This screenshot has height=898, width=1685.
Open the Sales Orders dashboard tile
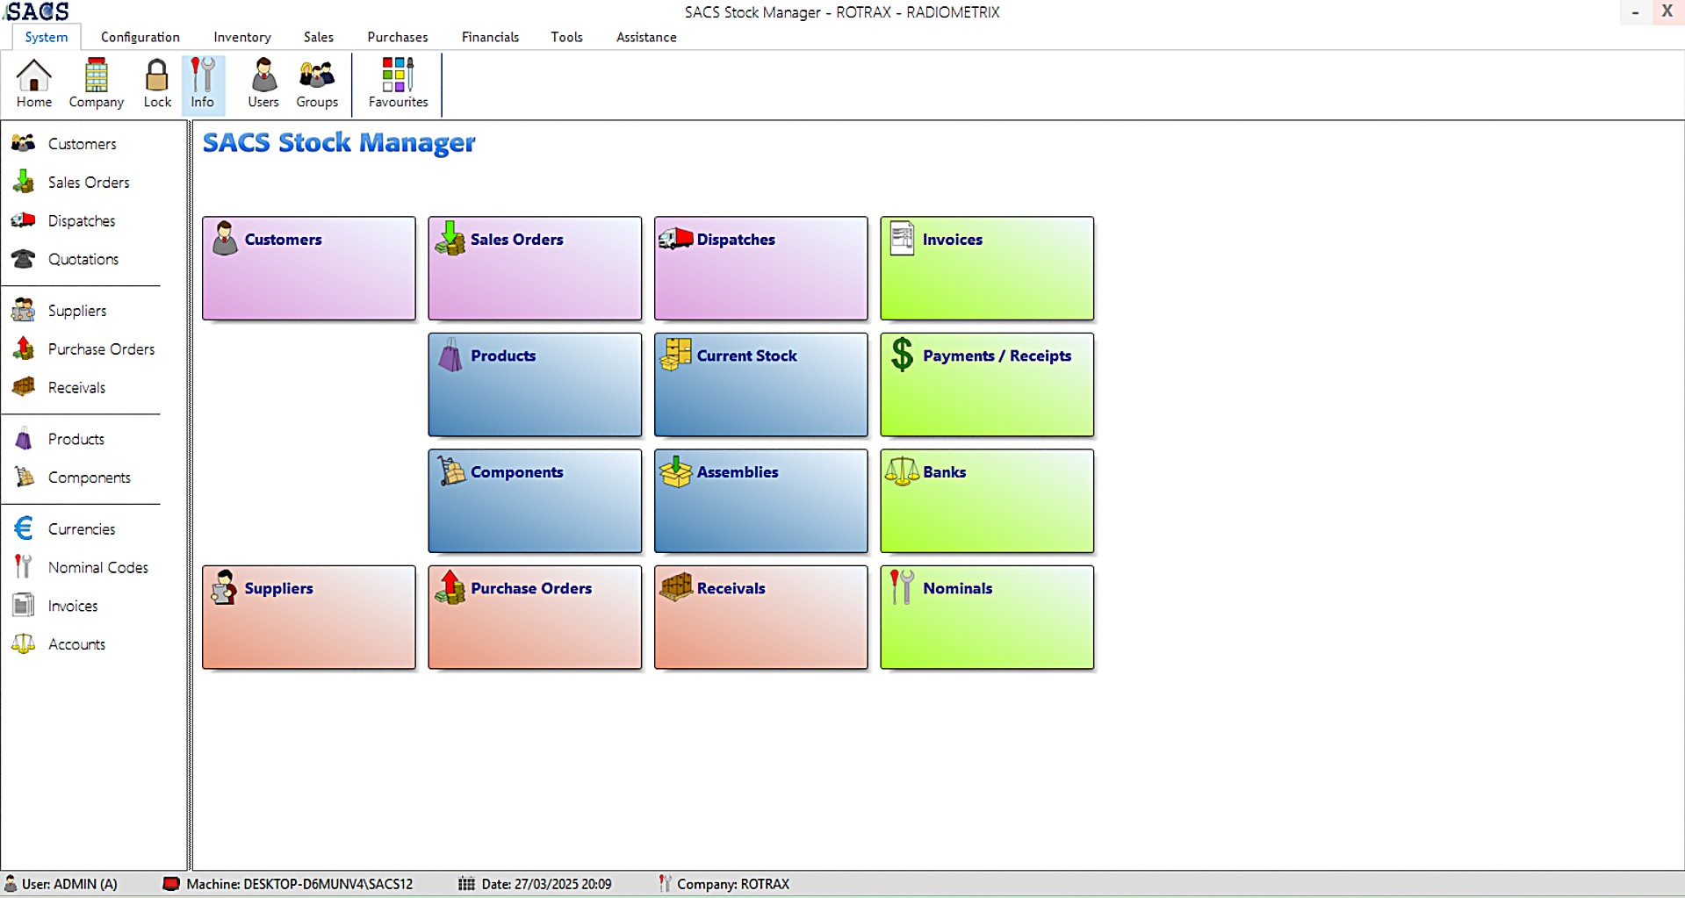(535, 269)
